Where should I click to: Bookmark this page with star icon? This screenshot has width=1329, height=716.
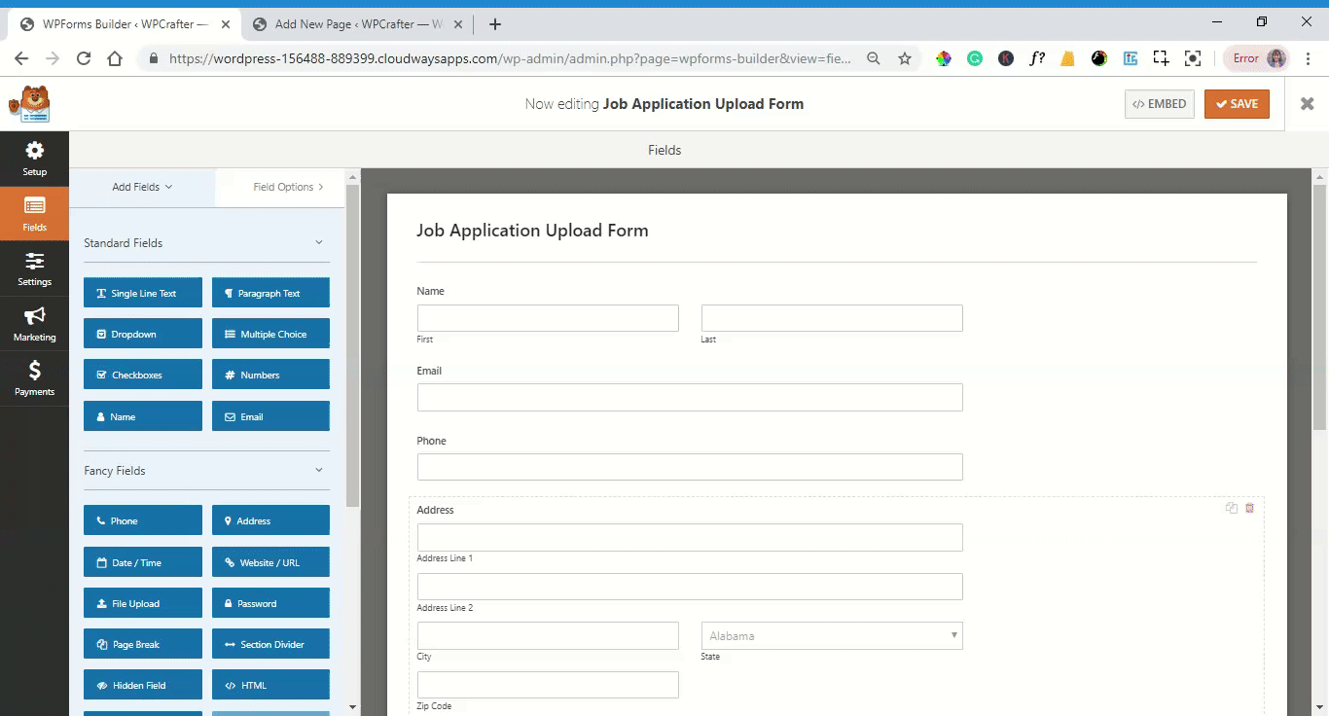pyautogui.click(x=905, y=58)
